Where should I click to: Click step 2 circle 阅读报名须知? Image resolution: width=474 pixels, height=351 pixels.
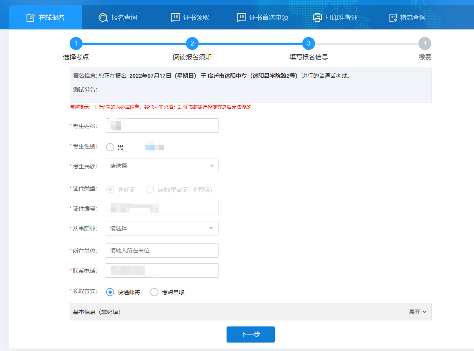pyautogui.click(x=192, y=43)
